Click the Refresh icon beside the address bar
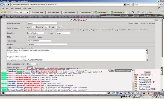 pyautogui.click(x=128, y=5)
